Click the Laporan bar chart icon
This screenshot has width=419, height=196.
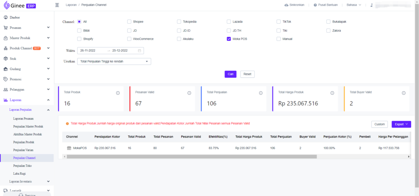coord(6,100)
